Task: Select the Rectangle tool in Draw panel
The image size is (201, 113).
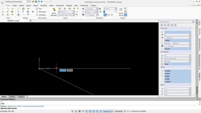Action: [x=8, y=15]
